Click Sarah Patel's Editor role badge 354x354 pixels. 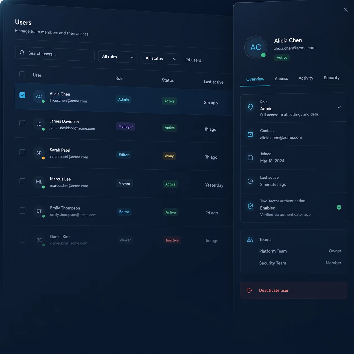[x=124, y=155]
